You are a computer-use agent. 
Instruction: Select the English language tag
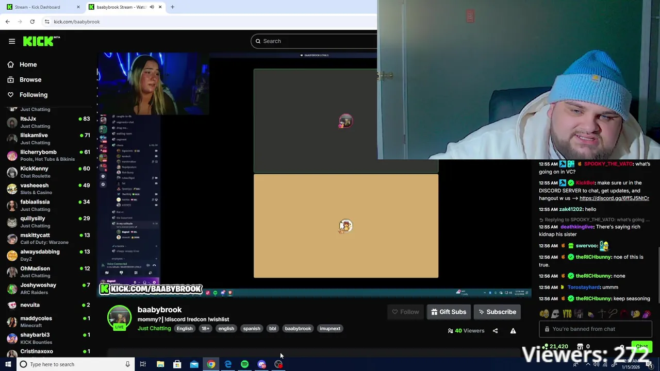[x=185, y=329]
